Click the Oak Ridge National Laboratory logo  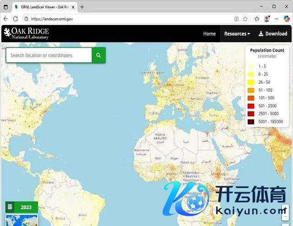[x=26, y=33]
